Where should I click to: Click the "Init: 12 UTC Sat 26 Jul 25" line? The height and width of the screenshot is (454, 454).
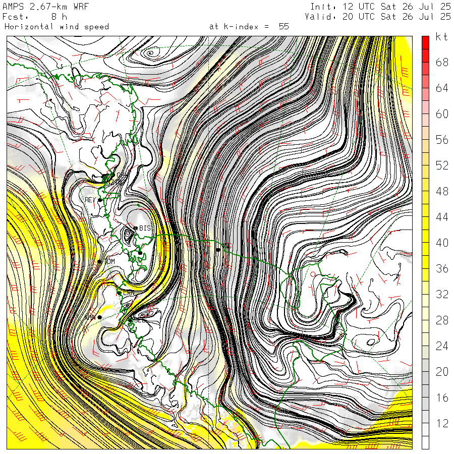point(381,7)
